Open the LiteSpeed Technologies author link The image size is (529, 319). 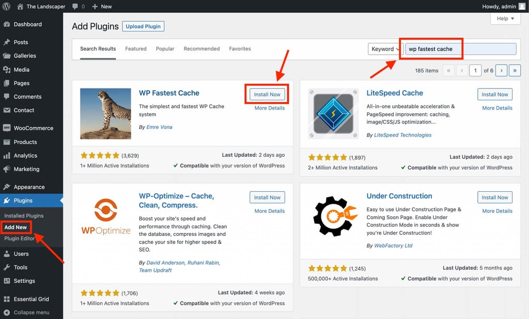click(x=403, y=135)
